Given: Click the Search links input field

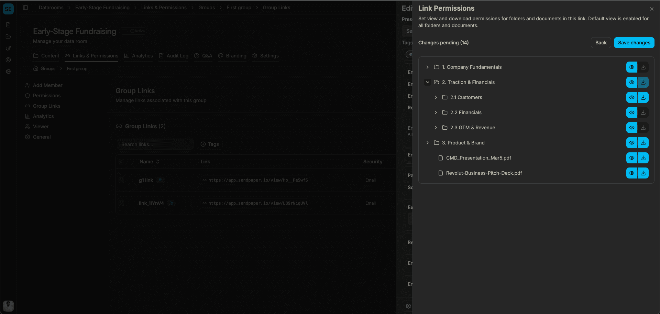Looking at the screenshot, I should (155, 144).
